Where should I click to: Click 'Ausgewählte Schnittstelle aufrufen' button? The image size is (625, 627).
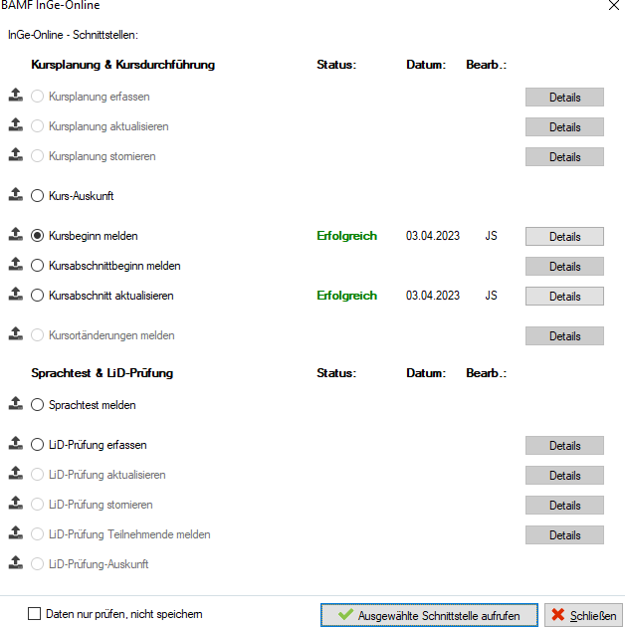coord(429,615)
